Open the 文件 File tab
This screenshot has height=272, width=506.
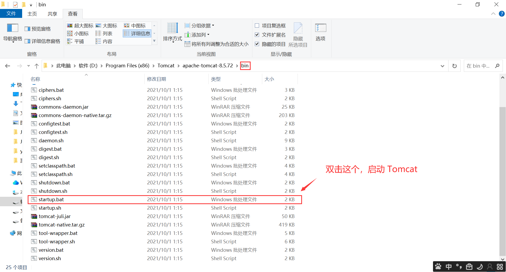11,14
